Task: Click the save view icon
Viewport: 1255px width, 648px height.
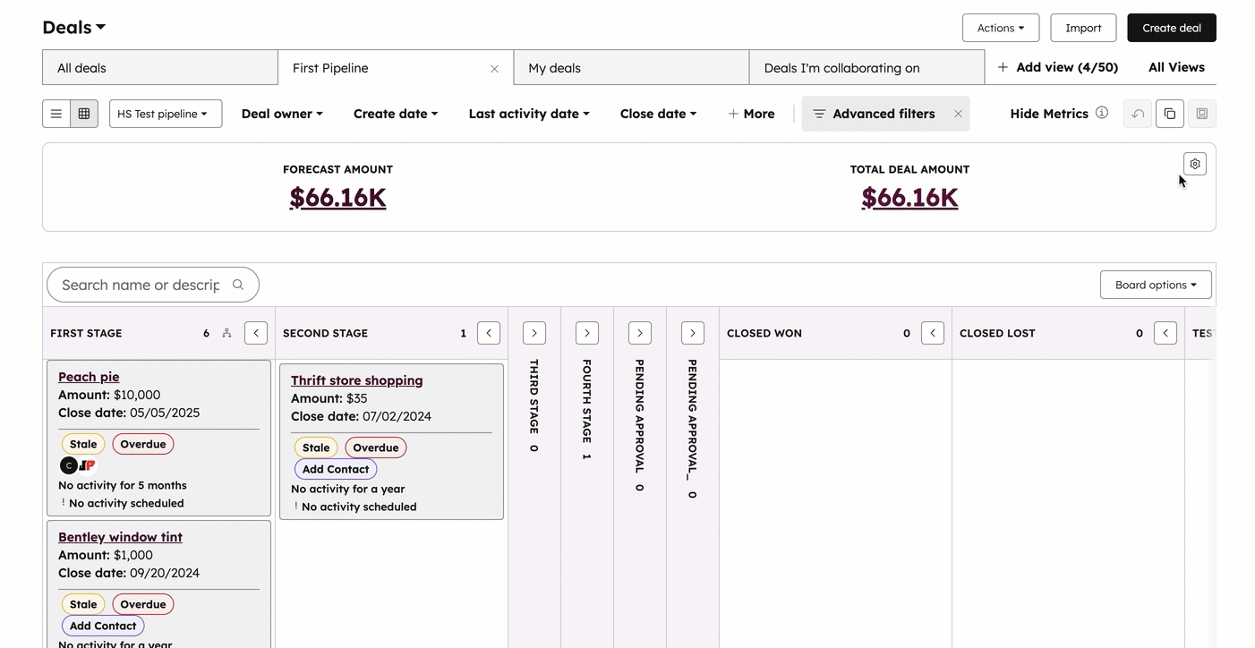Action: click(x=1201, y=114)
